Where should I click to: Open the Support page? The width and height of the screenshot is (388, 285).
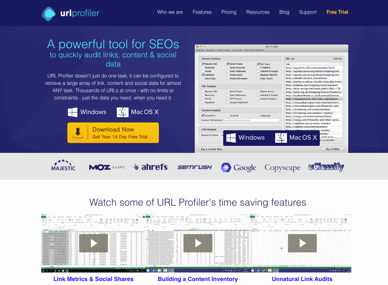point(308,12)
